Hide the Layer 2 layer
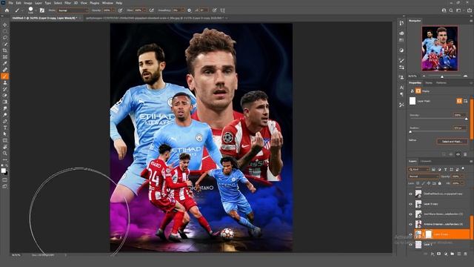 pyautogui.click(x=410, y=245)
